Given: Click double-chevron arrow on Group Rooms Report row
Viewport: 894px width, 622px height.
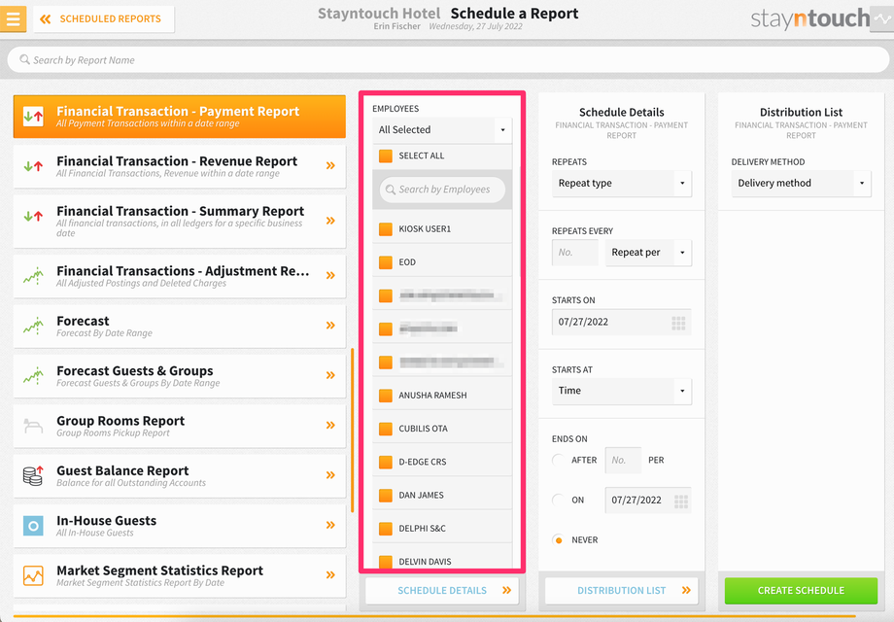Looking at the screenshot, I should click(x=330, y=426).
